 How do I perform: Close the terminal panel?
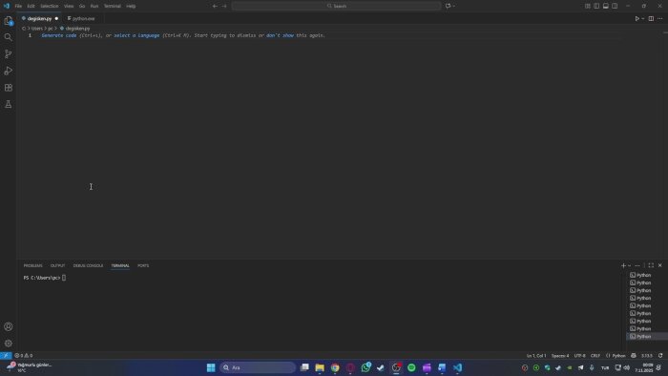pyautogui.click(x=660, y=265)
